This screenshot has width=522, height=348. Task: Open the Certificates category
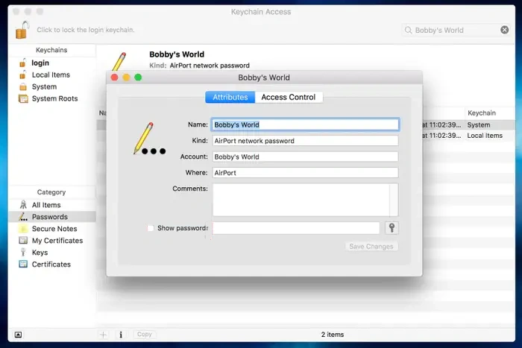click(x=51, y=265)
